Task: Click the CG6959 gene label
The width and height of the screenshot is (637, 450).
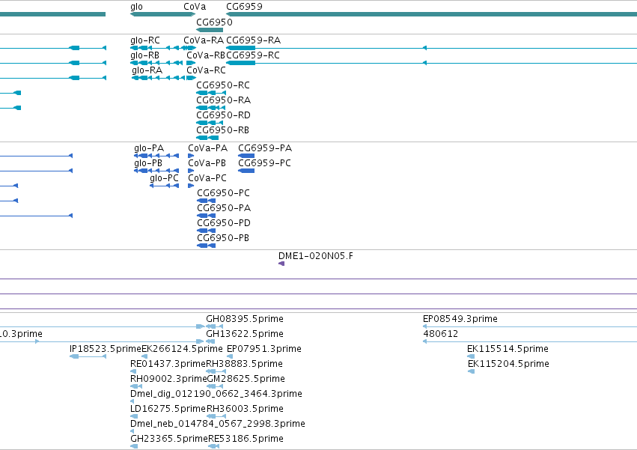Action: pyautogui.click(x=244, y=7)
